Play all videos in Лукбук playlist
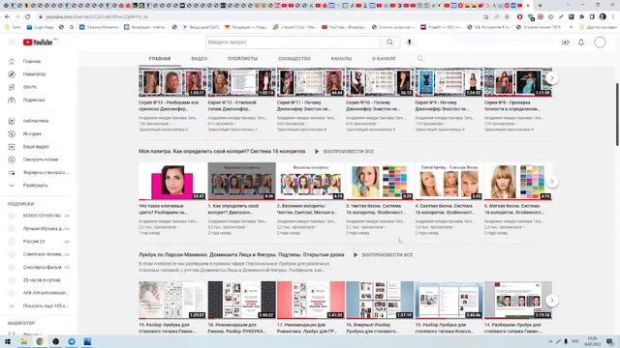The height and width of the screenshot is (348, 620). pyautogui.click(x=384, y=255)
